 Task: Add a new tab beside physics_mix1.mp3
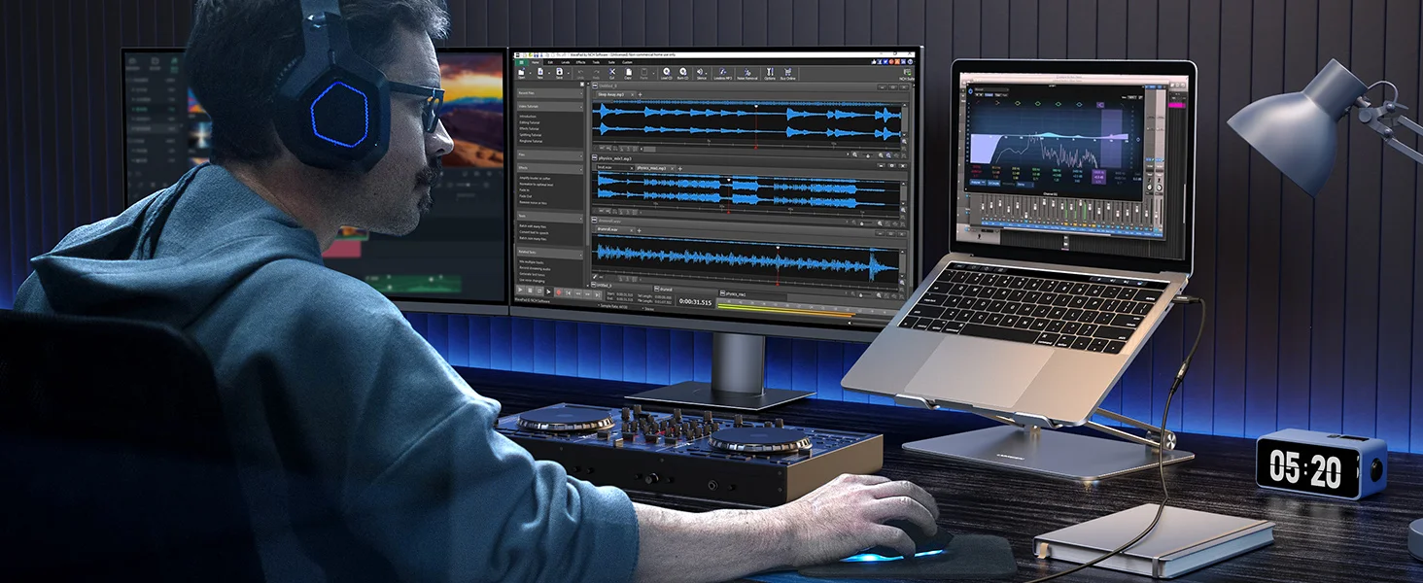680,168
